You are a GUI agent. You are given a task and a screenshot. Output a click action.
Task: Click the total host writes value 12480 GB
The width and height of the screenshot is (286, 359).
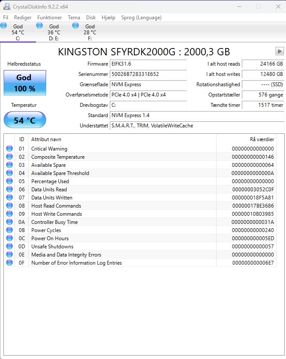(x=263, y=74)
